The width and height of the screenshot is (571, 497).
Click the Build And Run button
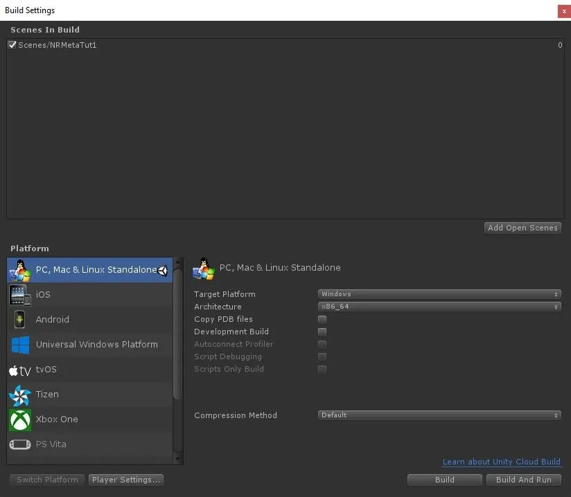click(524, 480)
